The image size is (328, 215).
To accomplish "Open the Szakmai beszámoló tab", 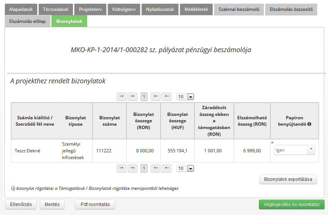I will coord(239,9).
